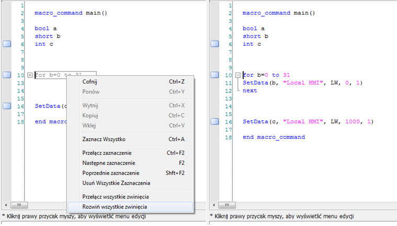Viewport: 397px width, 226px height.
Task: Click 'short b' line in left editor
Action: [x=48, y=37]
